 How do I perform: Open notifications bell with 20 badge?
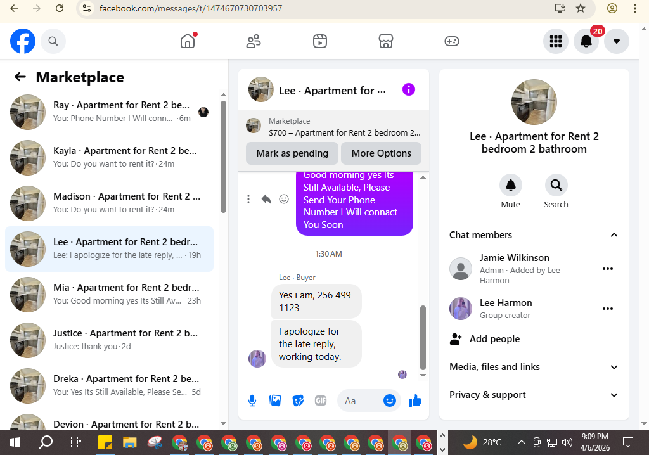[x=586, y=41]
